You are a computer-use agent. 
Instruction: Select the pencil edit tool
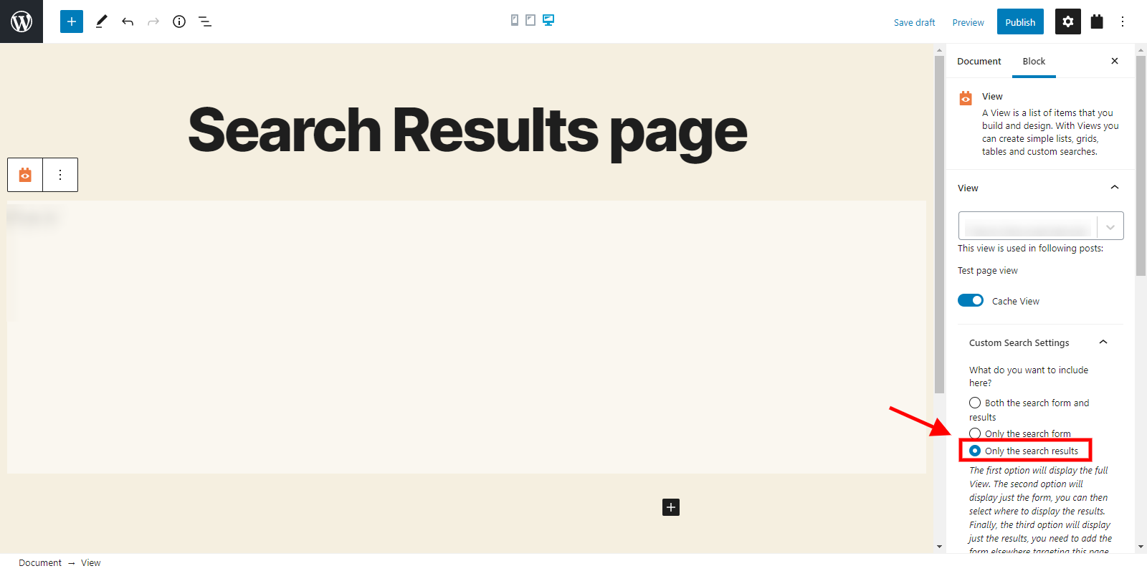click(102, 21)
